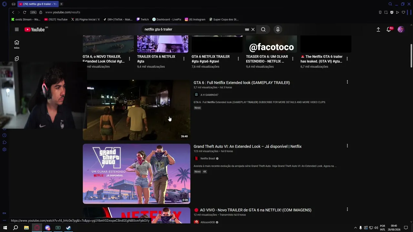This screenshot has height=232, width=413.
Task: Open the Opera main menu logo
Action: pos(5,4)
